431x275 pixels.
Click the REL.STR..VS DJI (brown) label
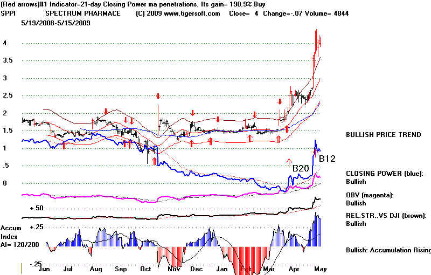coord(386,216)
